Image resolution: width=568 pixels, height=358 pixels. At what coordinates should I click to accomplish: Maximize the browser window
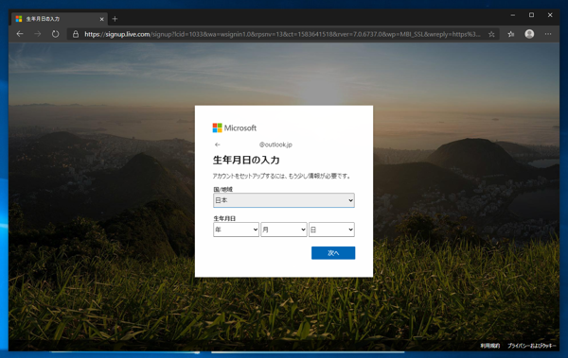[x=531, y=15]
